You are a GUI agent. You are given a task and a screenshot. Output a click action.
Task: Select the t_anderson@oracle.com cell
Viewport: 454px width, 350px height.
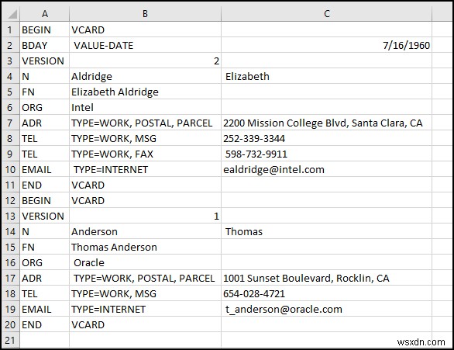click(x=327, y=309)
